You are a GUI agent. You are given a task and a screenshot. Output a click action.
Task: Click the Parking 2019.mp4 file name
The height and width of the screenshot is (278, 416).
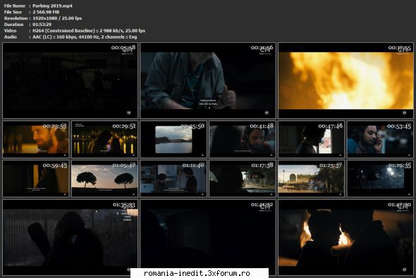click(x=52, y=6)
